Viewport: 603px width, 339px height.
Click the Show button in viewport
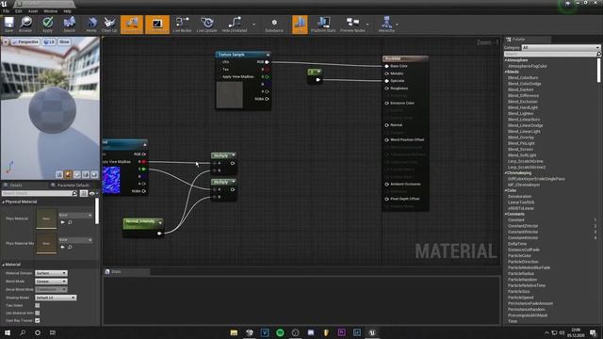click(x=64, y=41)
